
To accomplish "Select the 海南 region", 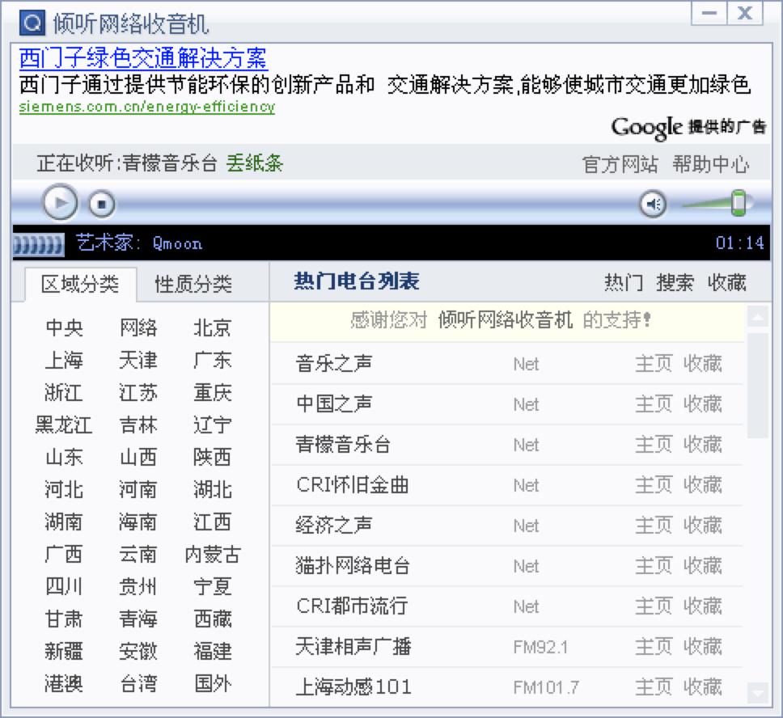I will point(138,522).
